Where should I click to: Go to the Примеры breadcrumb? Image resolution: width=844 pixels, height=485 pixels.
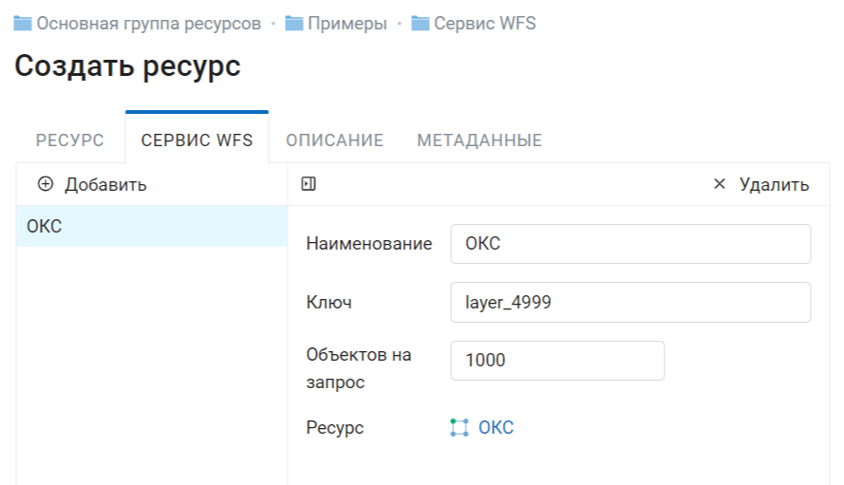[347, 24]
